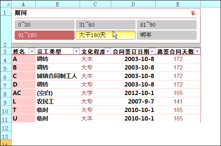Click the 城镇合同制工人 cell
This screenshot has height=146, width=221.
click(x=58, y=76)
